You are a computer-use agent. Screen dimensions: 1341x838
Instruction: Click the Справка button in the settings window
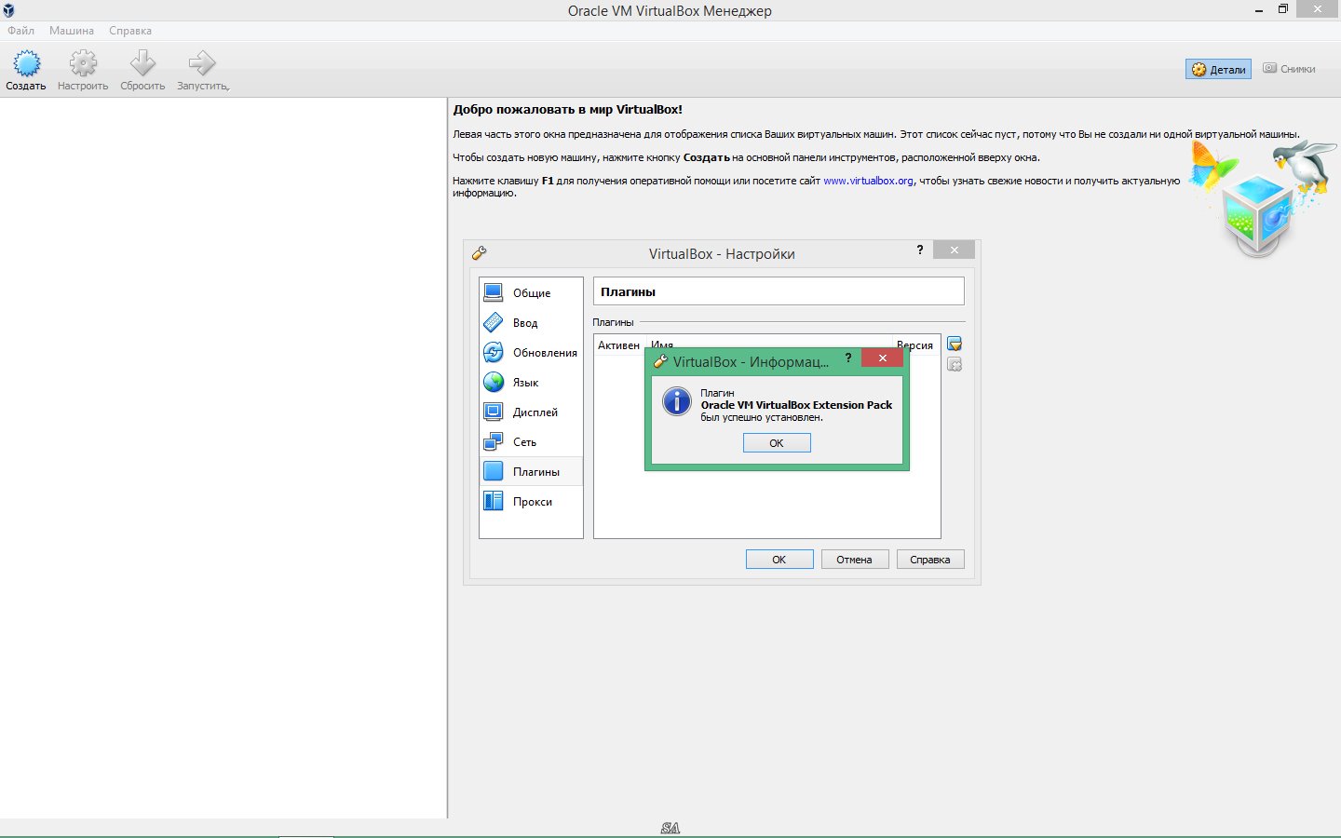(x=930, y=560)
